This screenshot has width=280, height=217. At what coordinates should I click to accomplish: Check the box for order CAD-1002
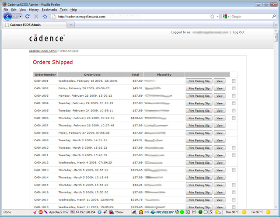234,88
